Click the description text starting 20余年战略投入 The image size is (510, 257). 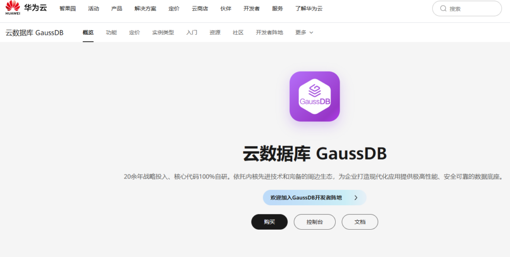[314, 177]
